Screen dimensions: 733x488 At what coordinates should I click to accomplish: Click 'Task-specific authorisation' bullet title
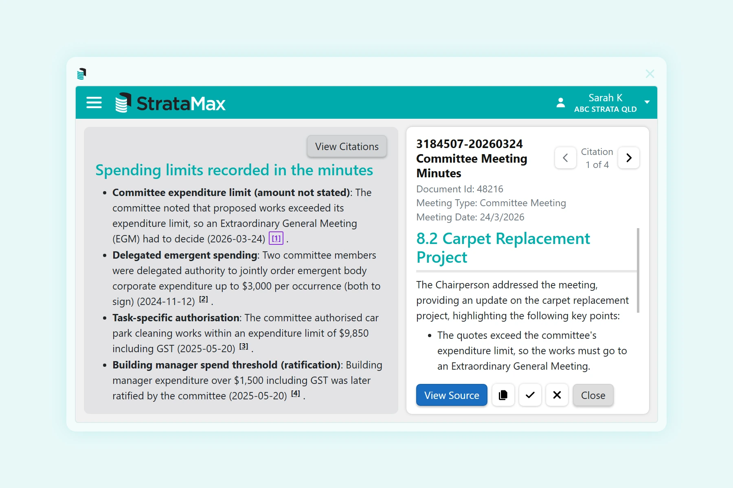(x=176, y=318)
